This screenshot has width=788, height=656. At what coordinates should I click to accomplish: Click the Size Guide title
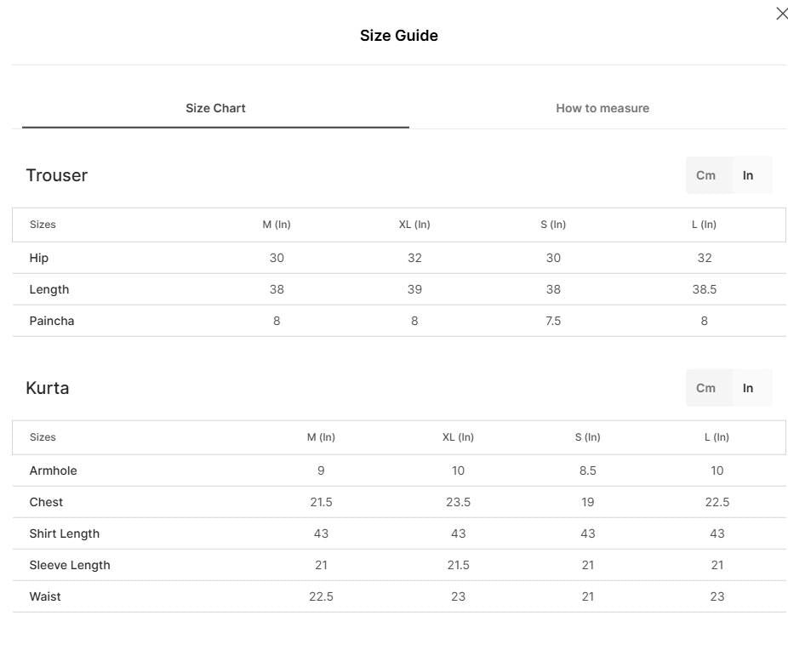(x=399, y=36)
